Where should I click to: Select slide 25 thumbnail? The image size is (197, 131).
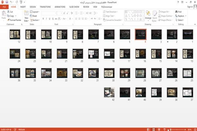point(188,73)
